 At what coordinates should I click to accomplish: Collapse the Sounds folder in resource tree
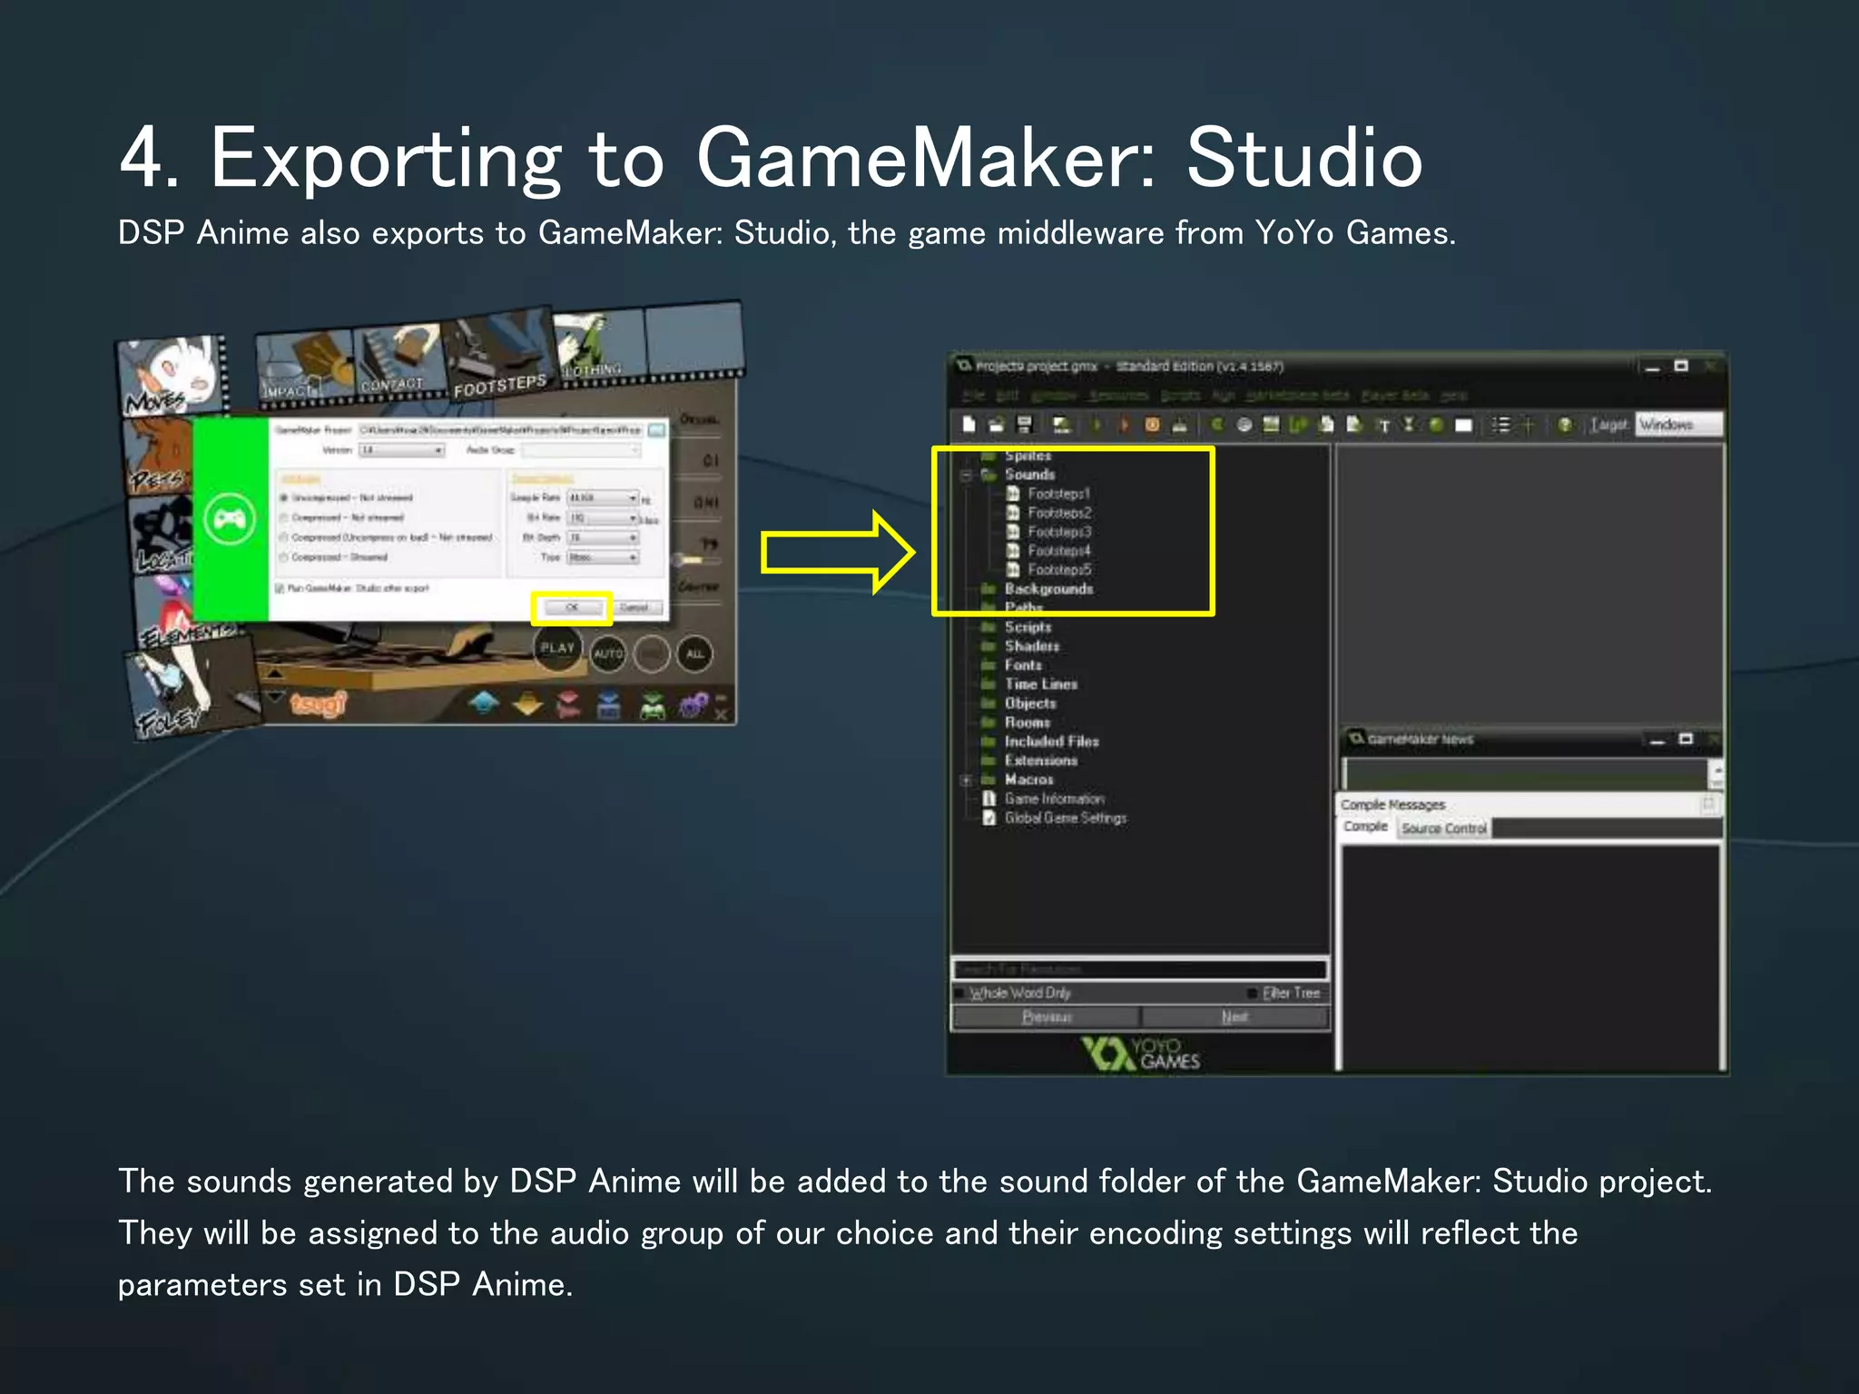(x=966, y=475)
